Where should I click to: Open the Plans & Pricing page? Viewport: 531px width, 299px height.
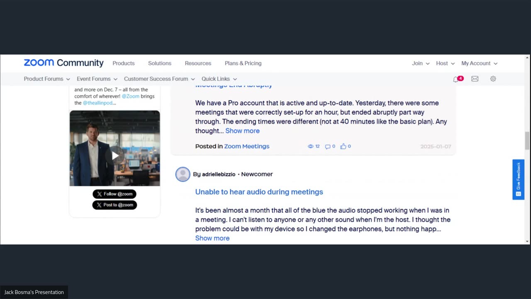tap(243, 63)
